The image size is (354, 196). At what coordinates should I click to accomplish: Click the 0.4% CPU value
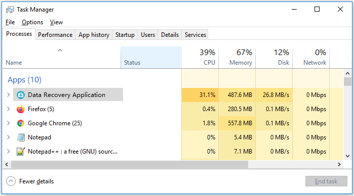(x=209, y=109)
